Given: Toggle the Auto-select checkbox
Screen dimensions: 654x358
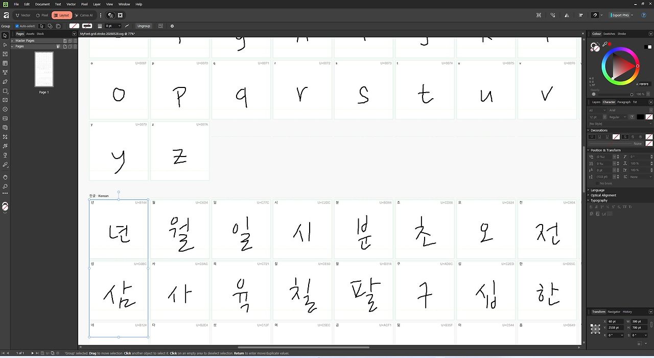Looking at the screenshot, I should coord(17,26).
